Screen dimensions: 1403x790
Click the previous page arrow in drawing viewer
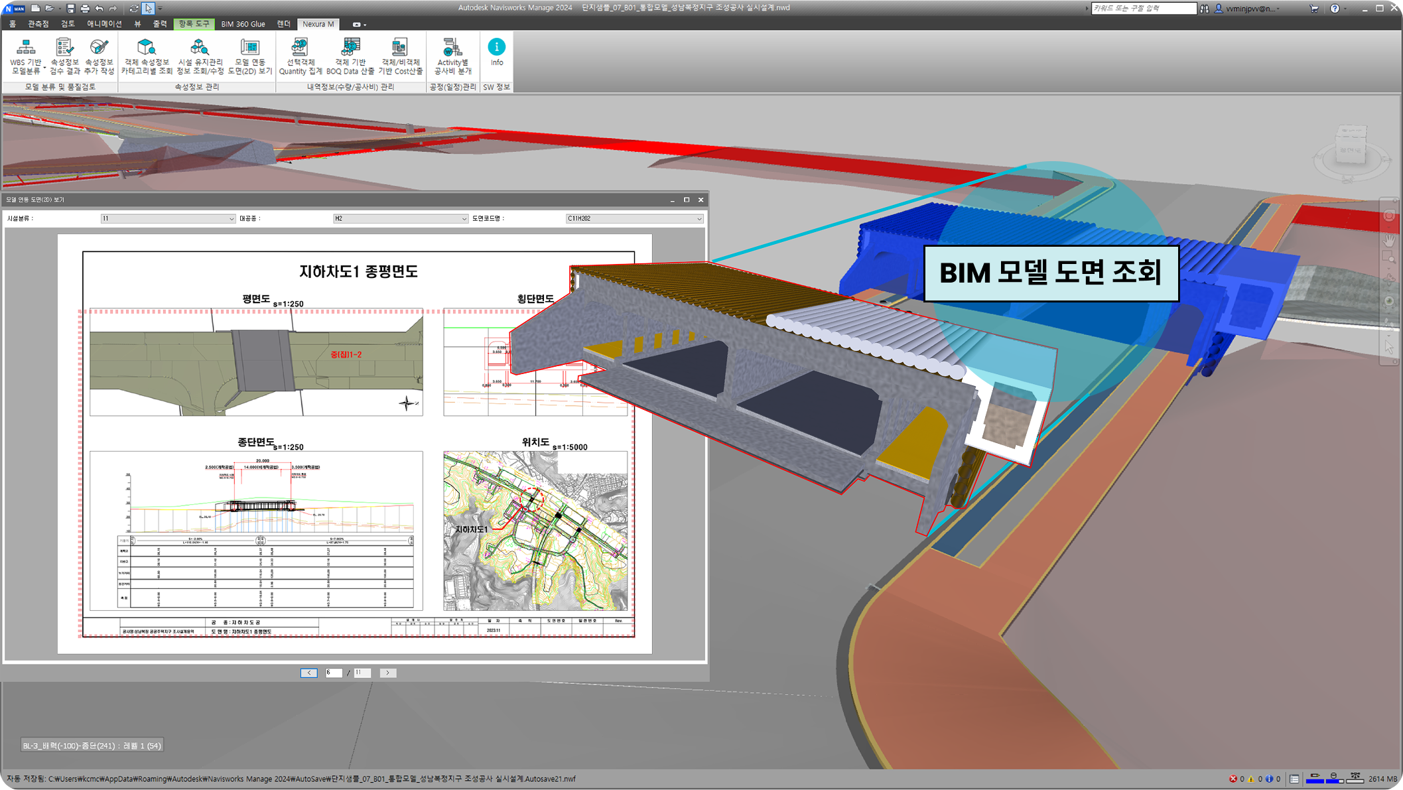[x=308, y=673]
